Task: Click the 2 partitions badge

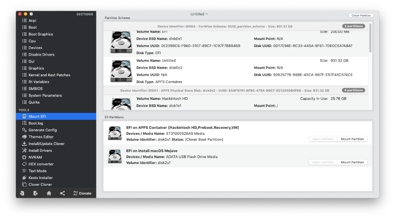Action: tap(354, 26)
